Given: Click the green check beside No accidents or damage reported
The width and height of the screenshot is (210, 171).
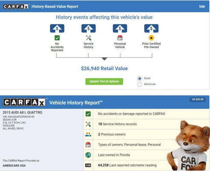Looking at the screenshot, I should coord(88,114).
